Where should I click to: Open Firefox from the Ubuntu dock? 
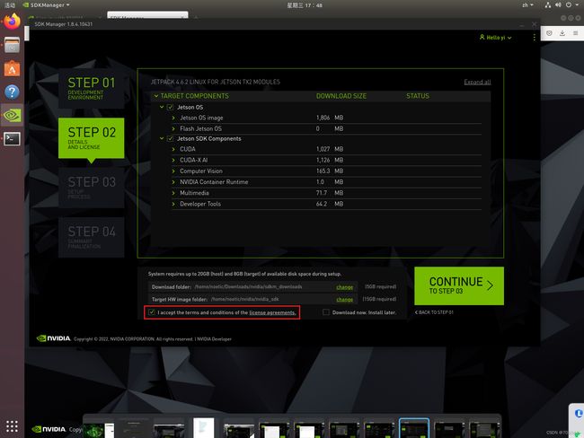click(x=12, y=22)
